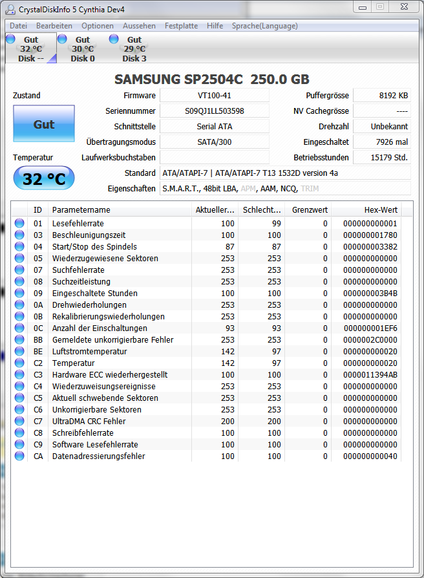This screenshot has height=578, width=424.
Task: Click status orb for Software Lesefehlerrate
Action: 19,445
